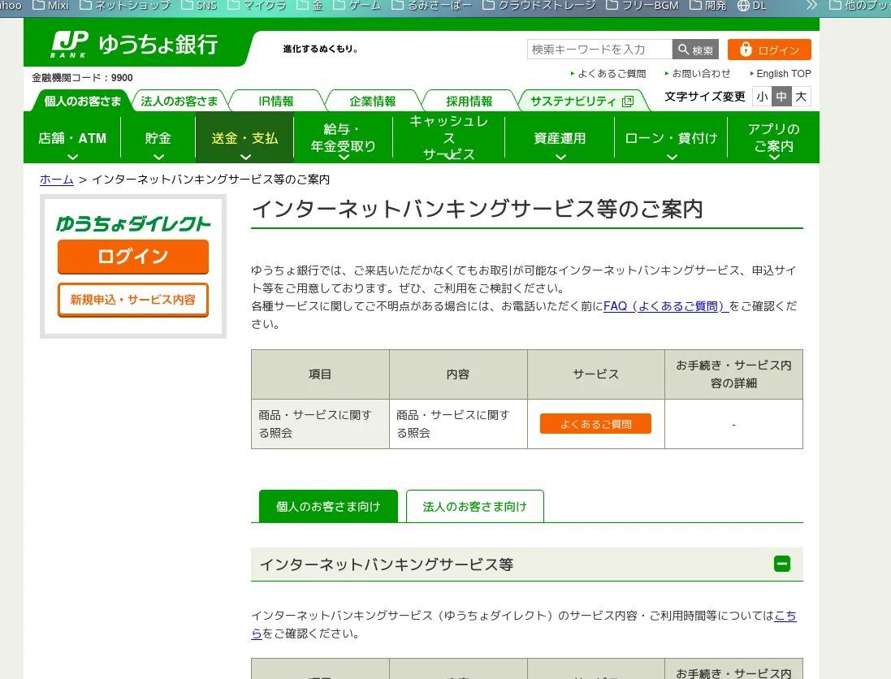
Task: Expand the ローン・貸付け menu
Action: [x=671, y=139]
